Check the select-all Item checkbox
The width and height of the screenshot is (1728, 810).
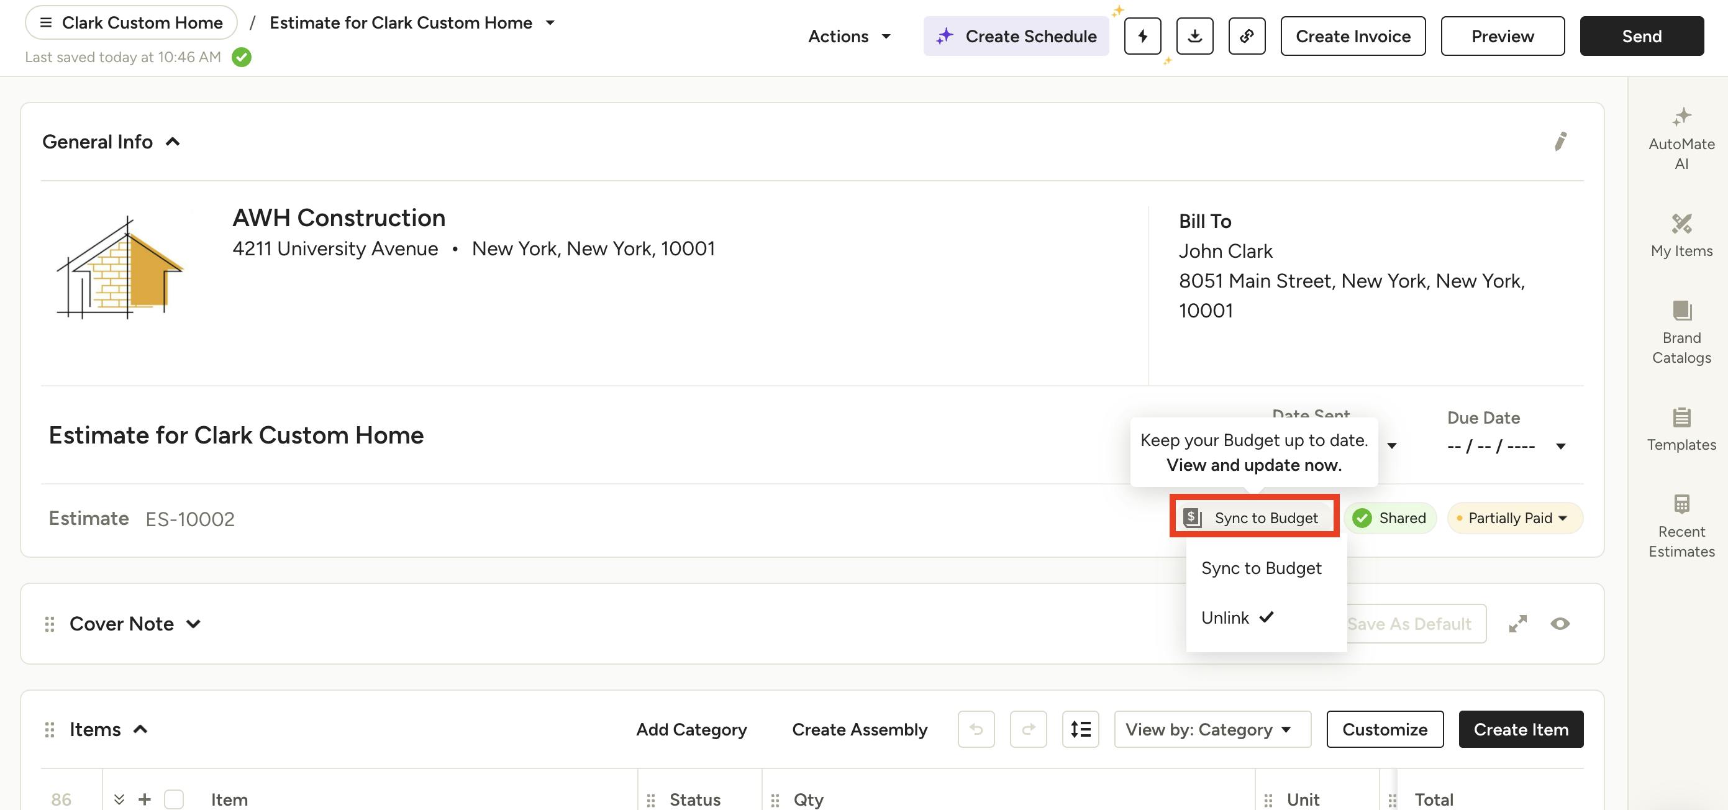tap(174, 799)
